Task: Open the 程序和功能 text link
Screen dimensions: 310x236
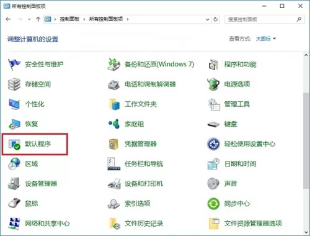Action: (x=241, y=65)
